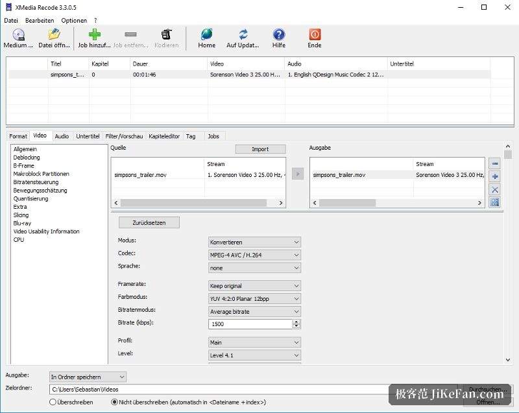
Task: Expand the Profil dropdown showing Main
Action: pyautogui.click(x=254, y=342)
